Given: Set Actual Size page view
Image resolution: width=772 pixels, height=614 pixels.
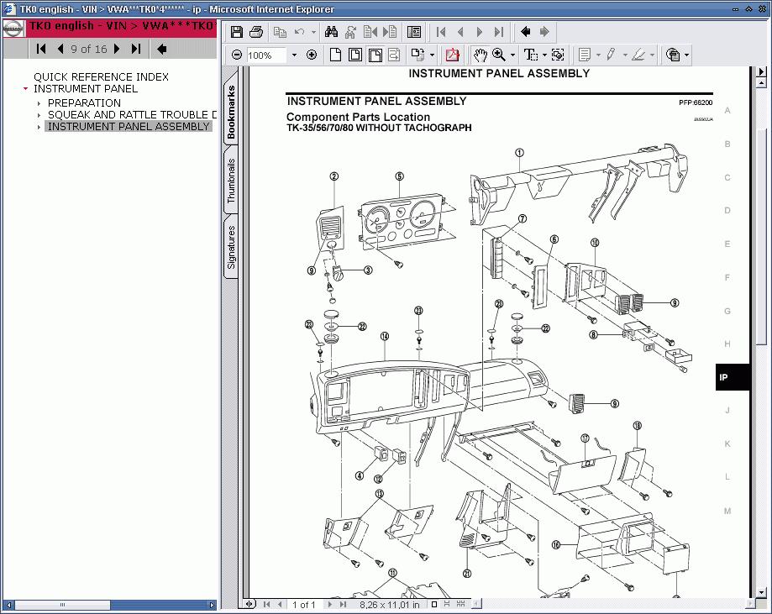Looking at the screenshot, I should tap(335, 55).
